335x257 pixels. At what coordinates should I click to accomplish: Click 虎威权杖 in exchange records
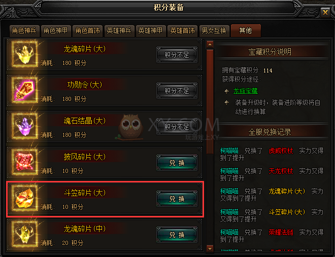[281, 151]
